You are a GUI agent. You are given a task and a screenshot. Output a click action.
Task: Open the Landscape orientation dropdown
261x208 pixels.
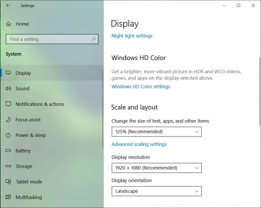click(157, 191)
